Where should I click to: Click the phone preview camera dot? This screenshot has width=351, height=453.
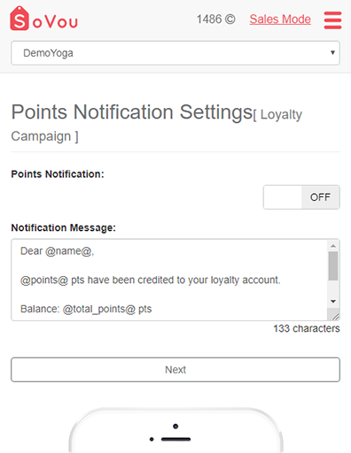[175, 426]
